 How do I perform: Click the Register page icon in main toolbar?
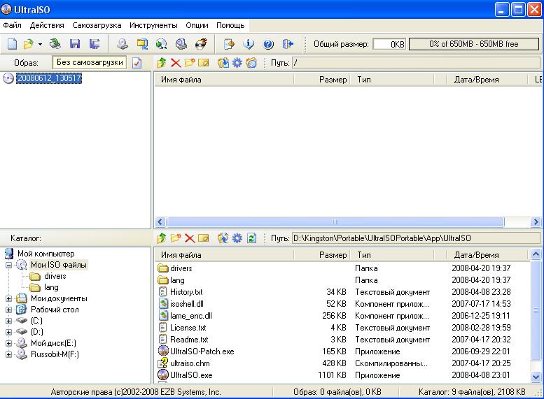(x=229, y=44)
